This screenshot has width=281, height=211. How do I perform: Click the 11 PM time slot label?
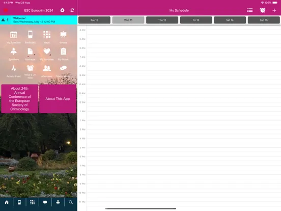point(82,202)
